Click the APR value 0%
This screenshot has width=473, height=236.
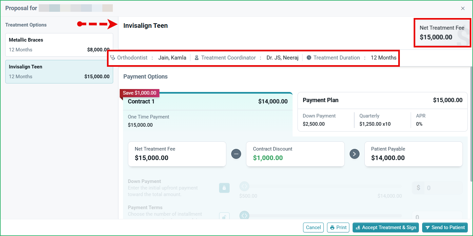pos(419,124)
